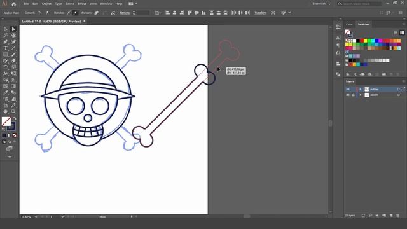Swap fill and stroke arrow

[15, 118]
